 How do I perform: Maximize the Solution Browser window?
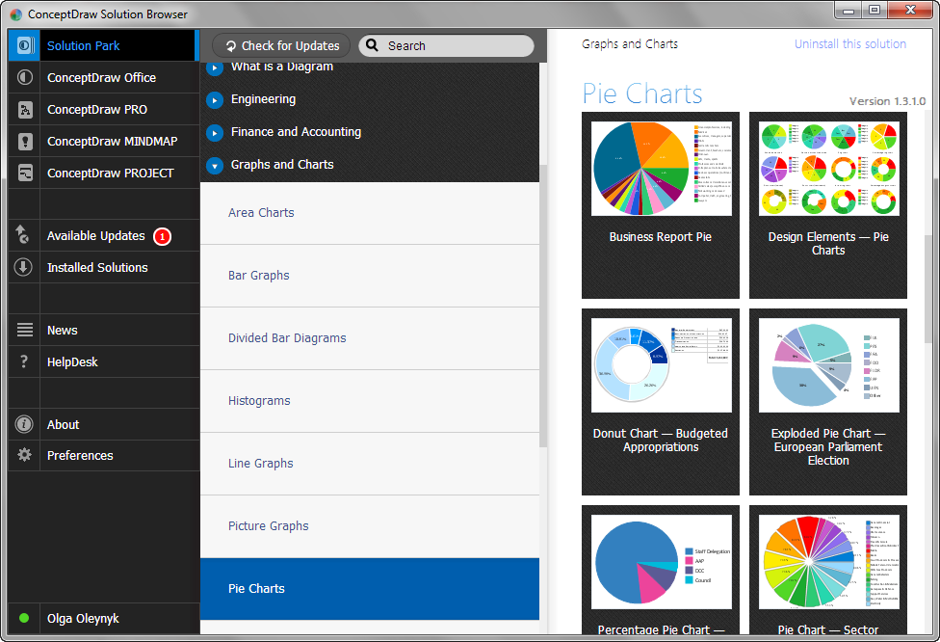pos(875,10)
